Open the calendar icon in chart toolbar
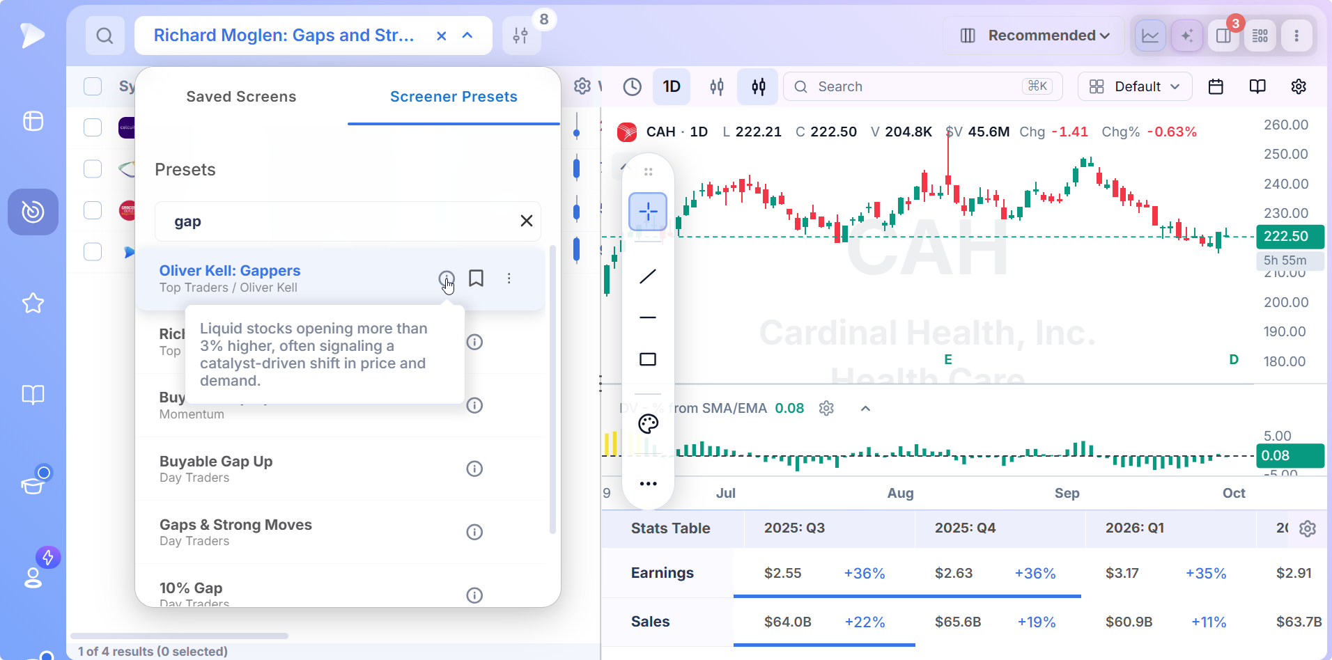This screenshot has height=660, width=1332. [1216, 86]
